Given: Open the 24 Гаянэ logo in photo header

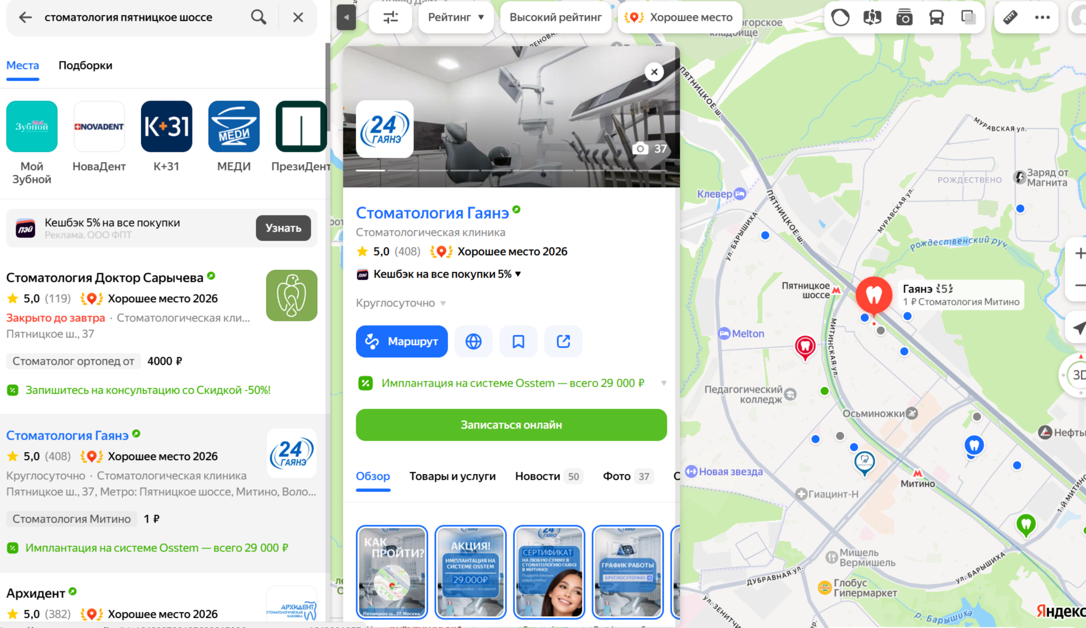Looking at the screenshot, I should click(384, 129).
